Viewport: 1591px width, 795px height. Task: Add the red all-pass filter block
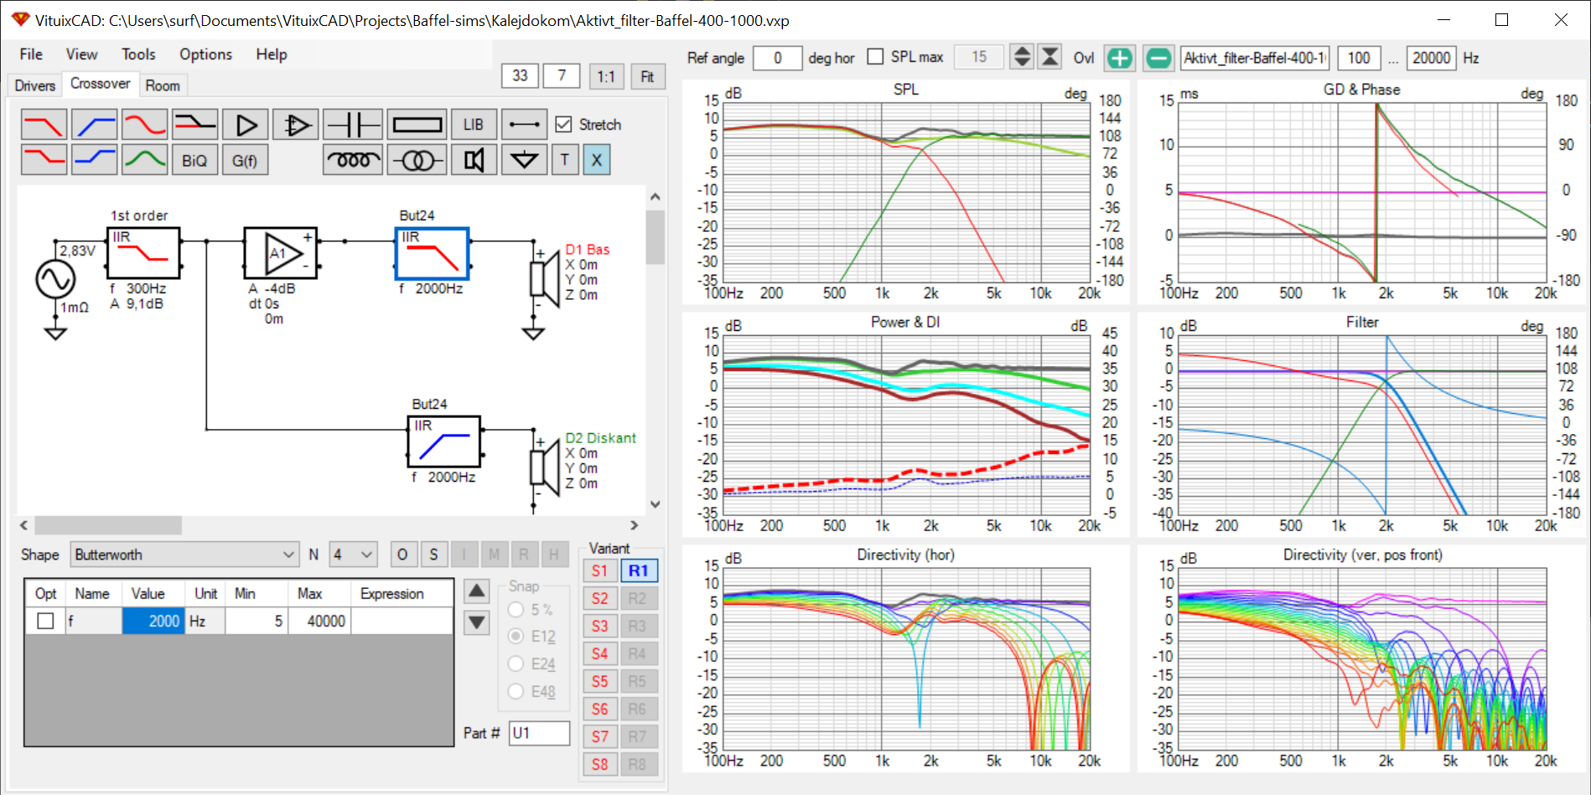tap(144, 125)
